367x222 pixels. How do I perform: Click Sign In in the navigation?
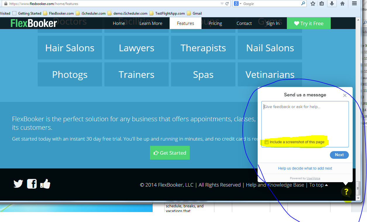[x=273, y=23]
